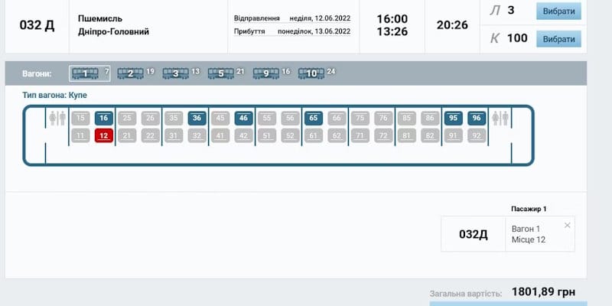Choose available seat 96
Viewport: 612px width, 306px height.
coord(477,119)
